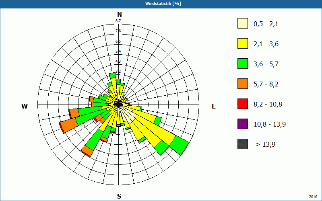This screenshot has width=322, height=201.
Task: Click the radial axis value '6,5'
Action: 118,41
